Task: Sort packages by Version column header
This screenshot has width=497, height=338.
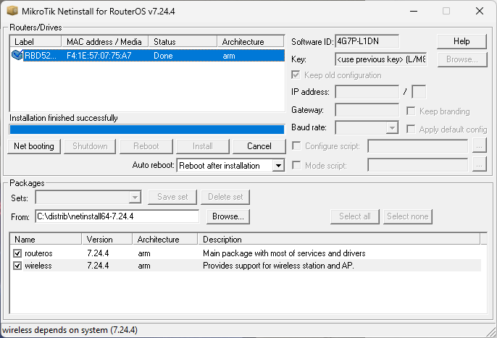Action: (x=107, y=239)
